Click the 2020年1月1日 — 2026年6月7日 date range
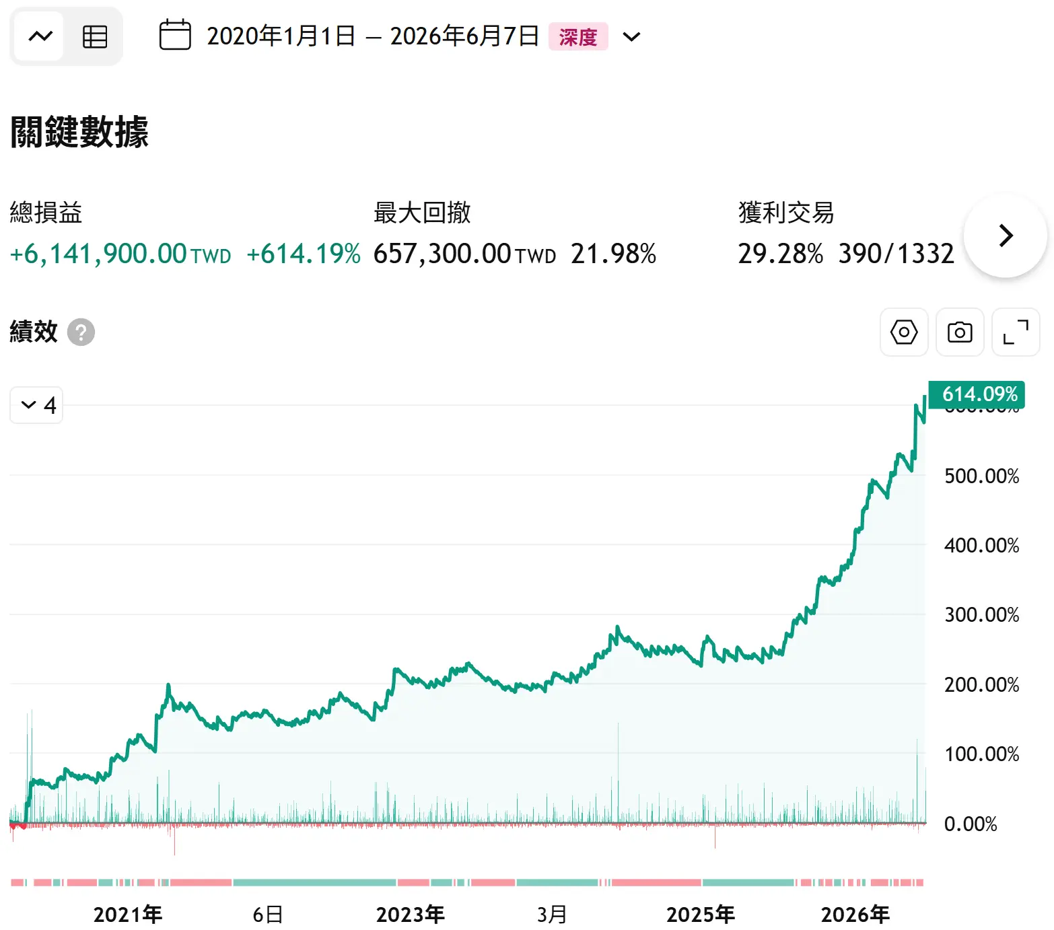 coord(373,36)
